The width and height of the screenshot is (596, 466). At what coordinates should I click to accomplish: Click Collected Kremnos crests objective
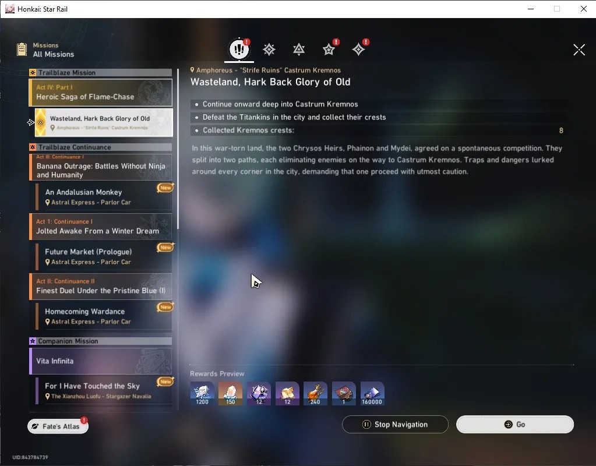(x=379, y=130)
